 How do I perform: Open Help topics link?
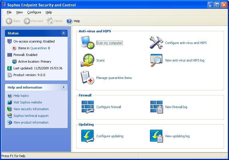21,96
